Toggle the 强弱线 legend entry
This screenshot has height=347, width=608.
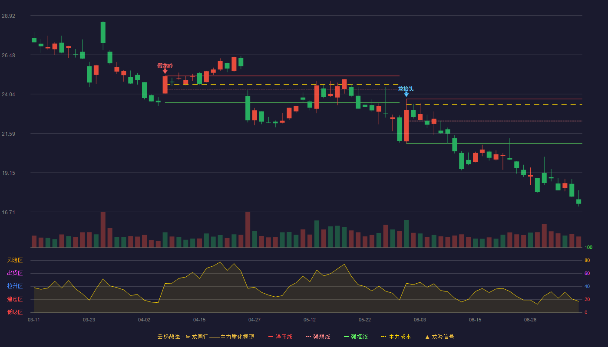coord(318,337)
